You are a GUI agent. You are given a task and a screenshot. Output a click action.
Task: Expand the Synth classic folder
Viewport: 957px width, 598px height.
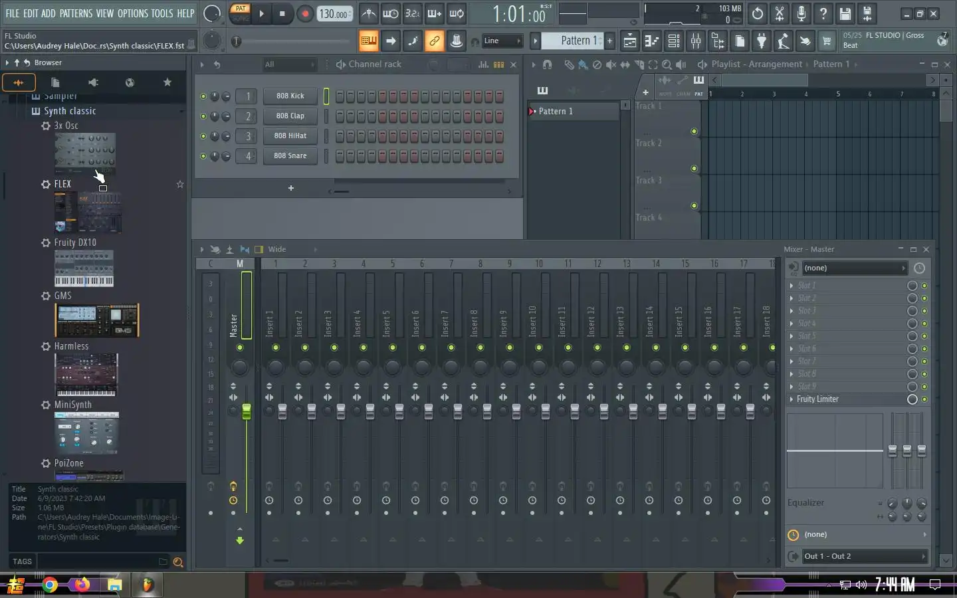(x=70, y=111)
